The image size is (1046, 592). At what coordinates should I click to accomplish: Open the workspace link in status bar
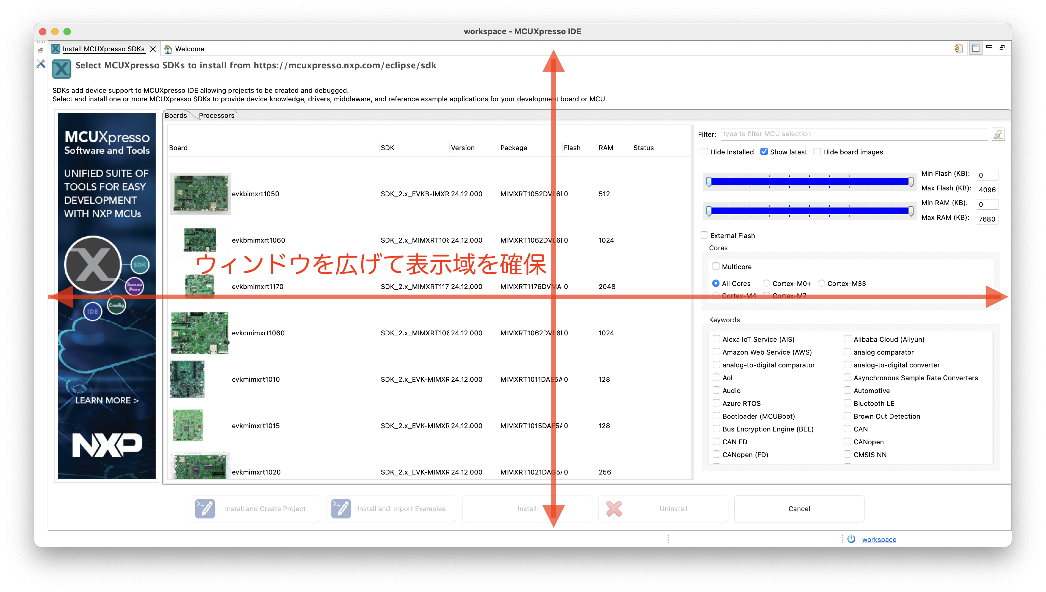879,540
